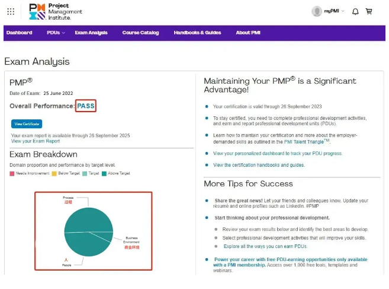Image resolution: width=389 pixels, height=289 pixels.
Task: Click the Process slice of pie chart
Action: (89, 220)
